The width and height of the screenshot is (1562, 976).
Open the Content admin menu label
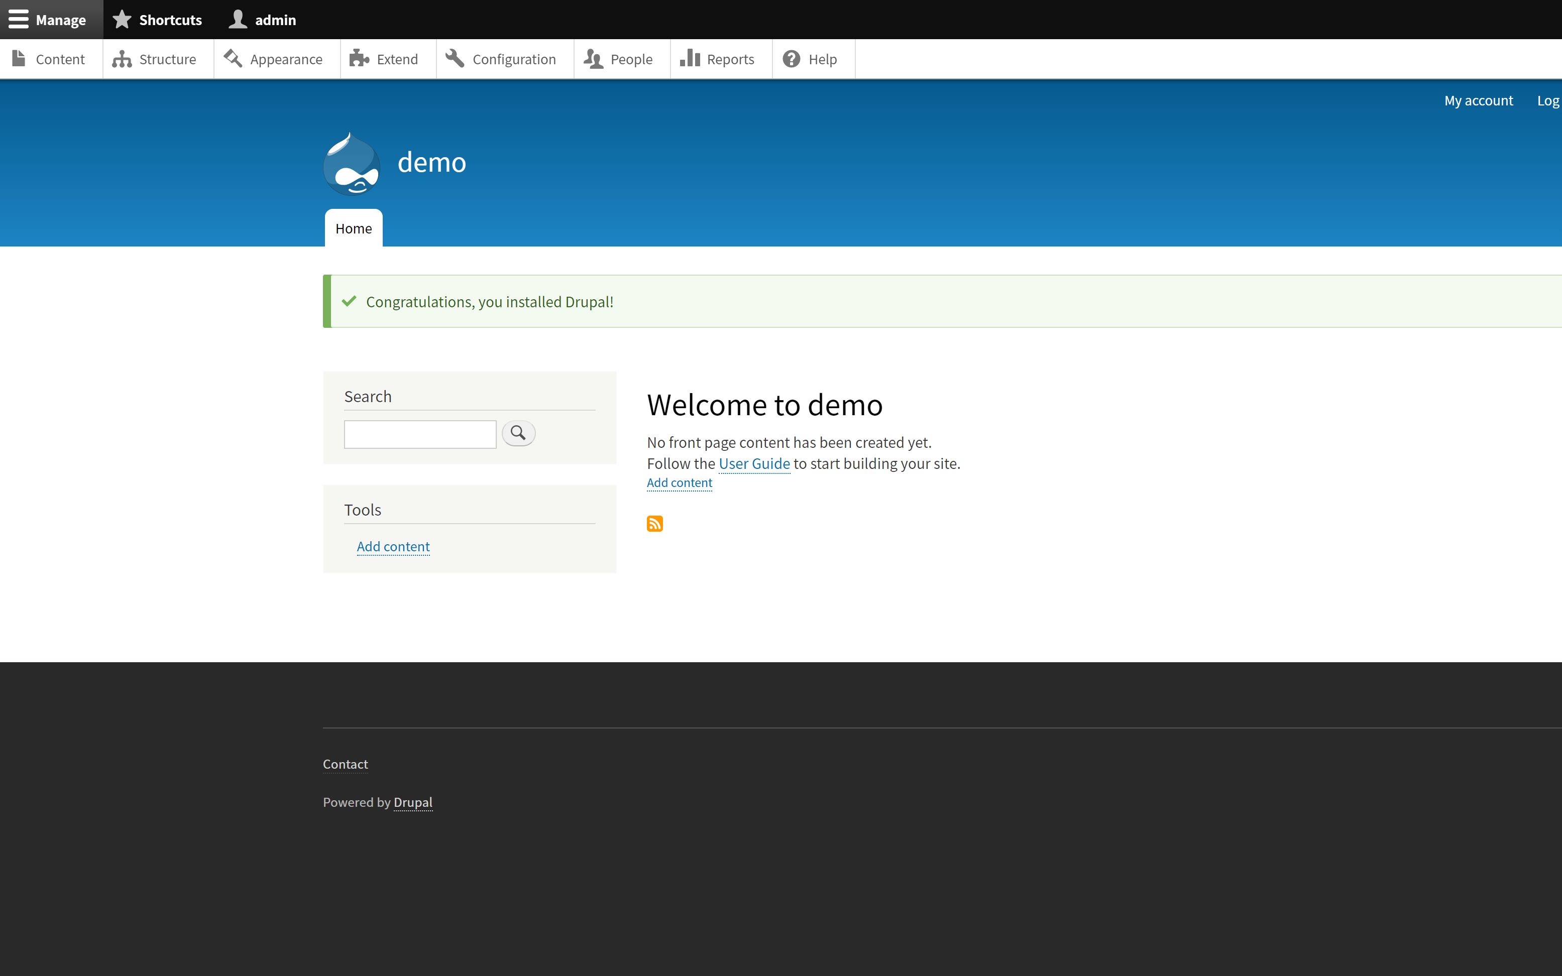(x=60, y=59)
